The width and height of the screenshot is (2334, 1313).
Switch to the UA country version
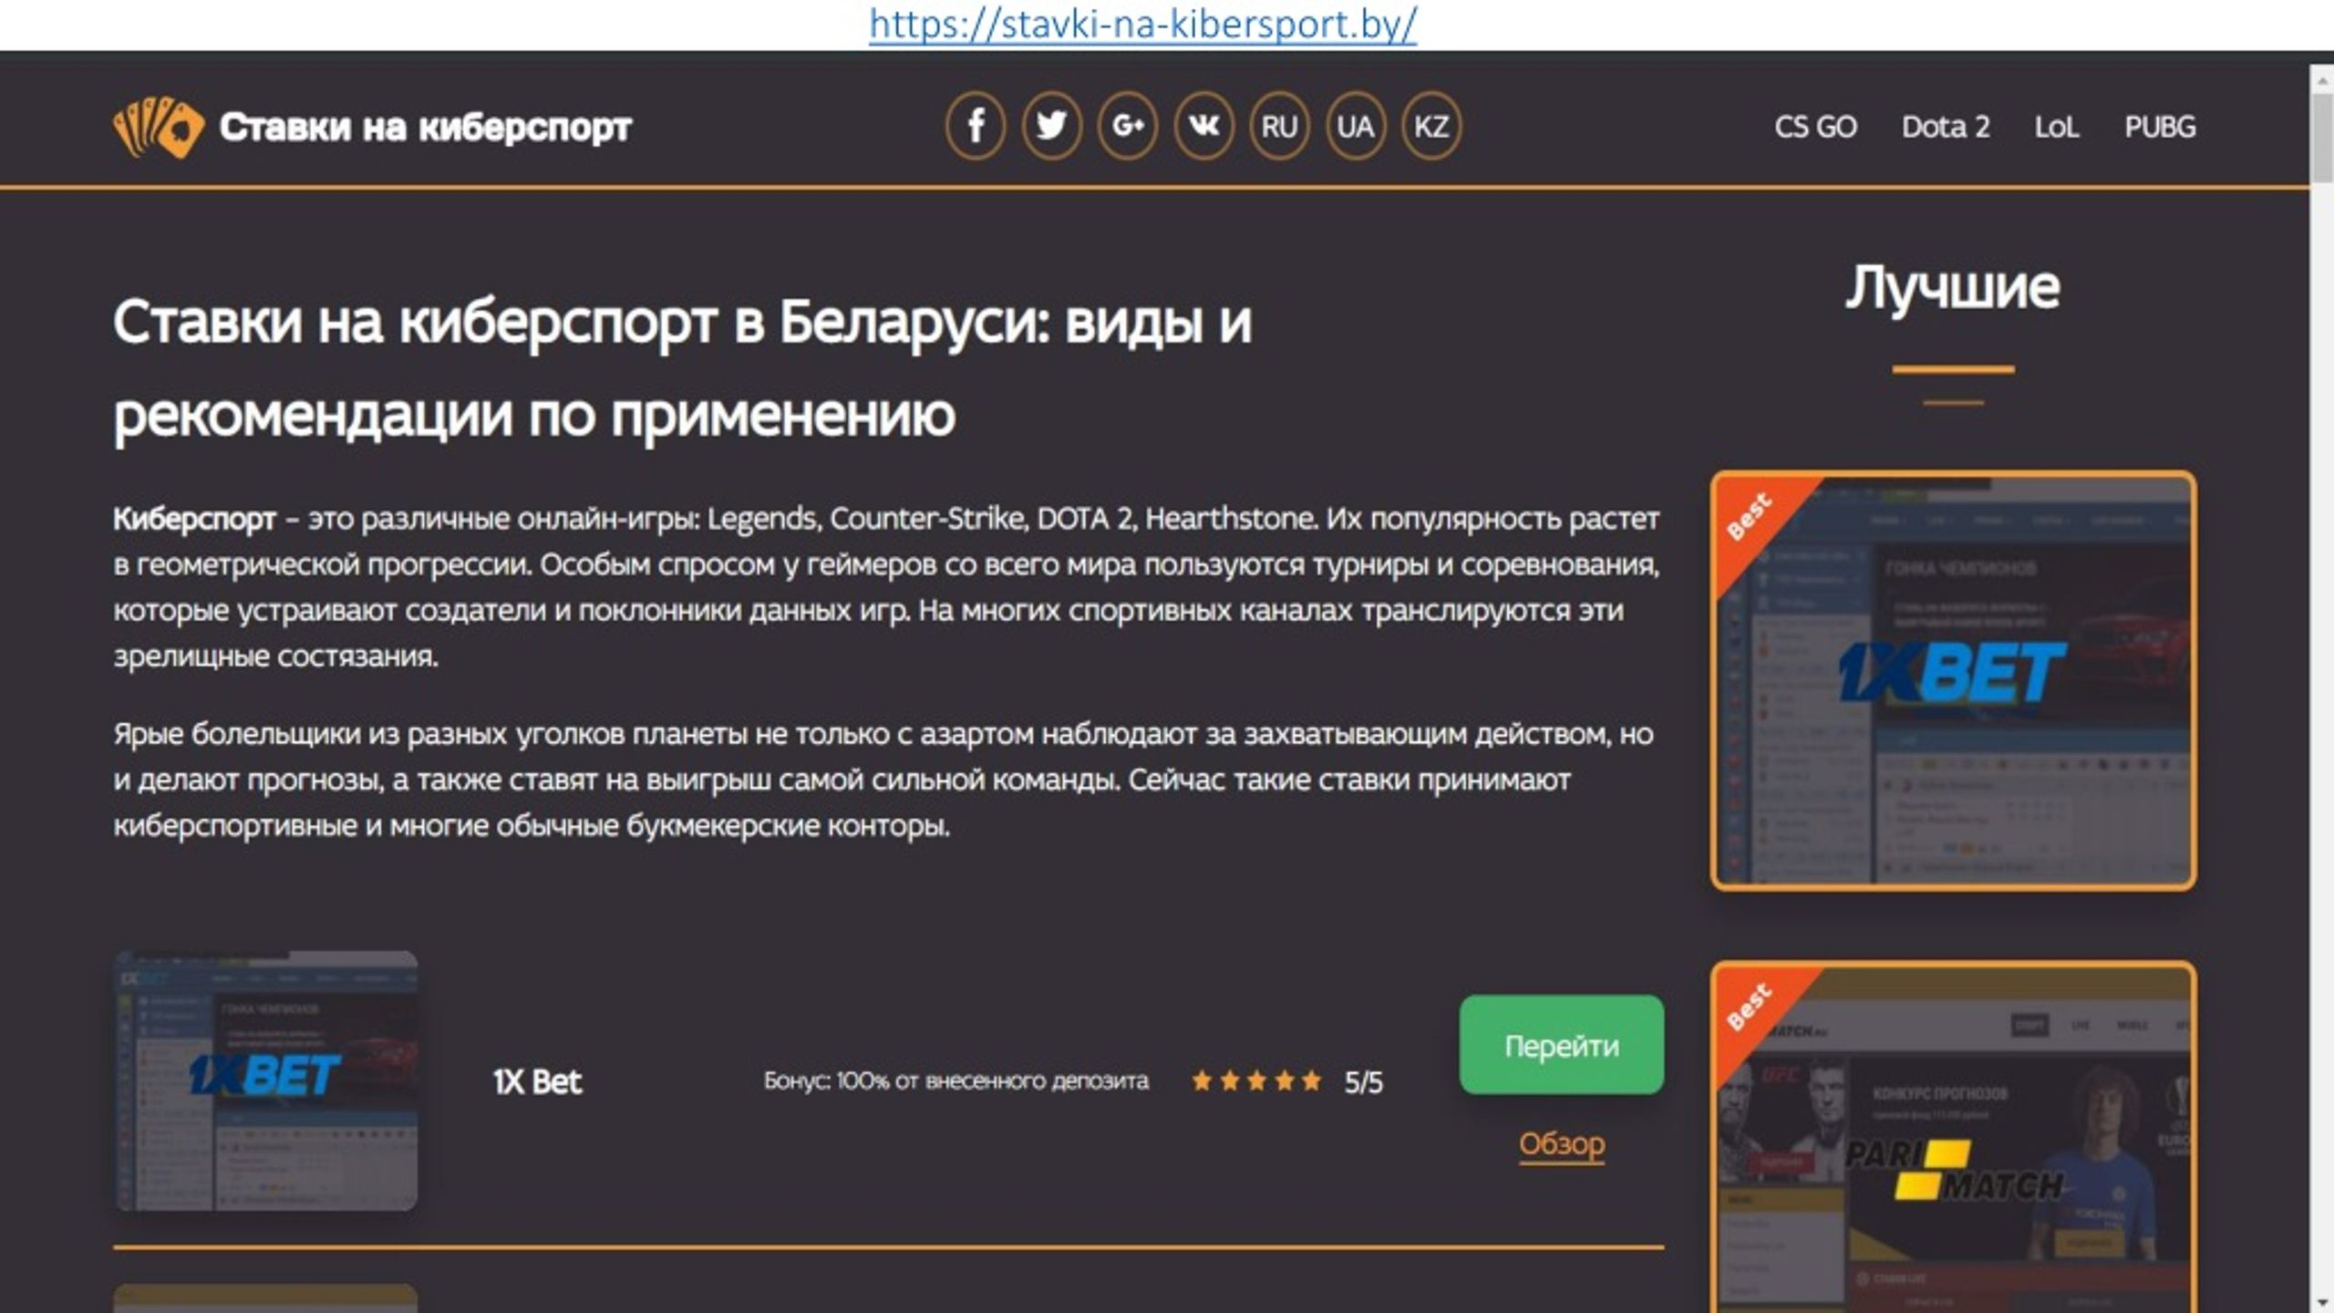coord(1355,126)
